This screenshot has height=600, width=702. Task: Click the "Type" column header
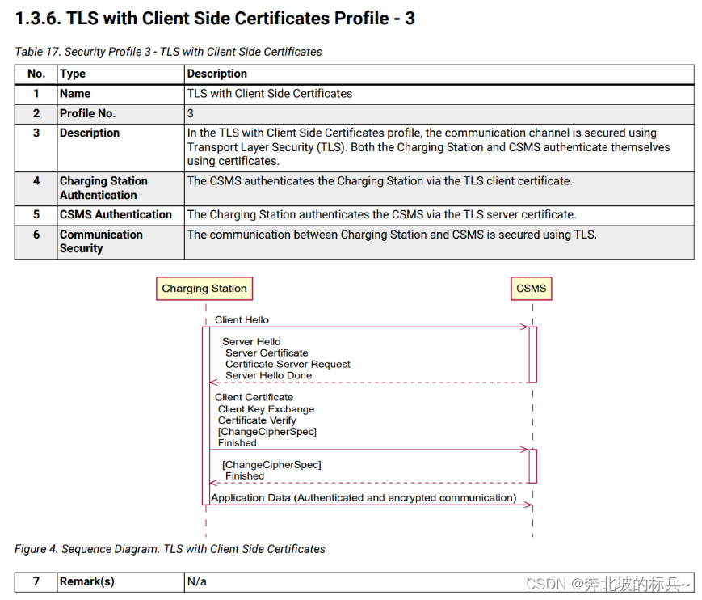[121, 74]
